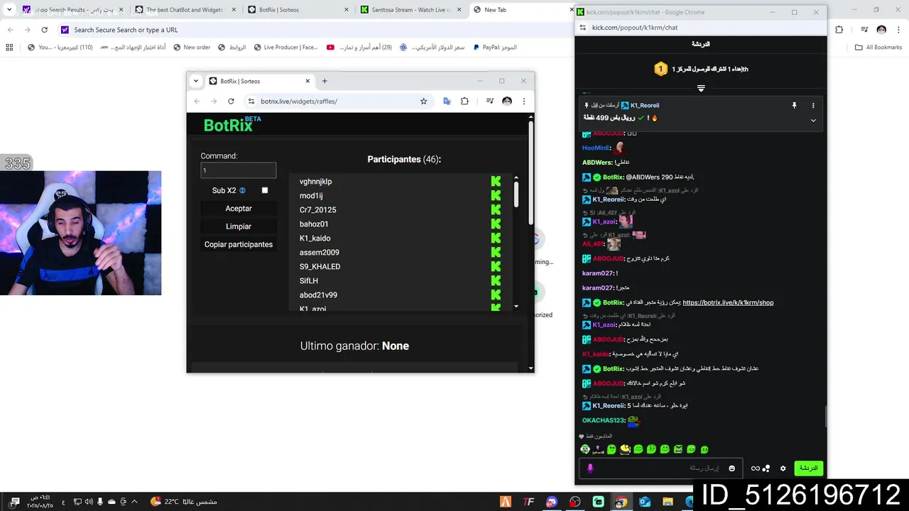Click translate icon in BotRix address bar
Viewport: 909px width, 511px height.
447,101
